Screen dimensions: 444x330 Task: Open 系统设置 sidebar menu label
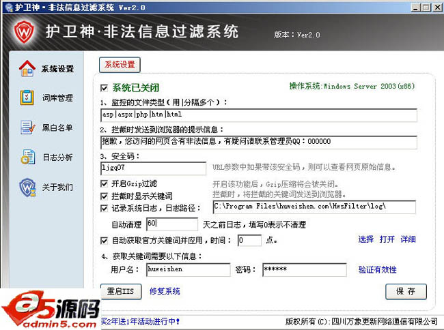tap(57, 69)
